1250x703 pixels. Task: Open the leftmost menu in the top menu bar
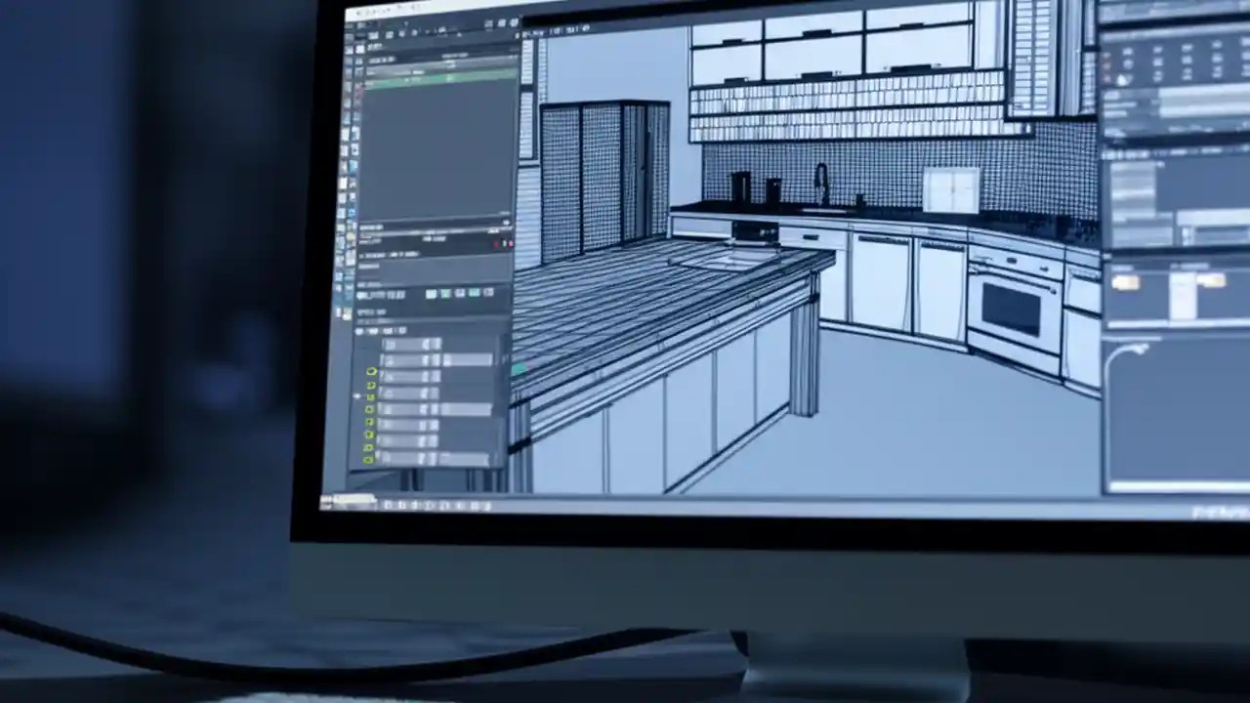363,12
